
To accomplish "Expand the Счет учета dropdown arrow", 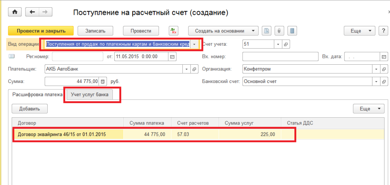I will pyautogui.click(x=278, y=44).
